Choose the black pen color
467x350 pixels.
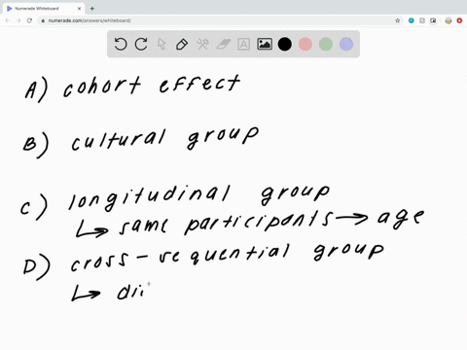[x=285, y=44]
